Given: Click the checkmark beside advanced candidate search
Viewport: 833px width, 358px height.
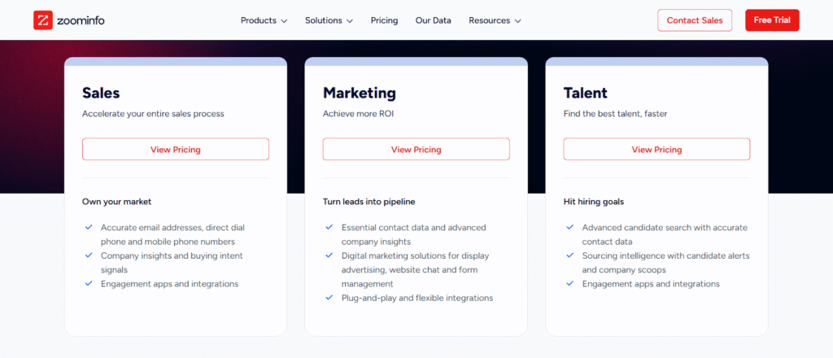Looking at the screenshot, I should pos(570,227).
